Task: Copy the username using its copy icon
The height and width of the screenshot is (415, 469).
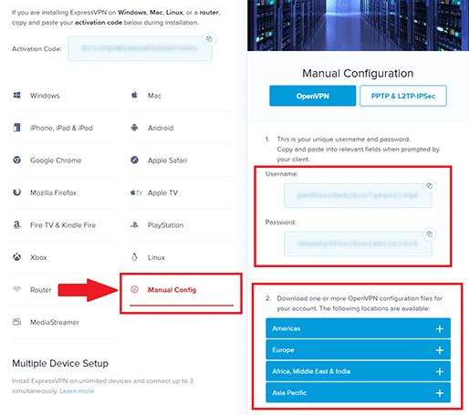Action: click(429, 185)
